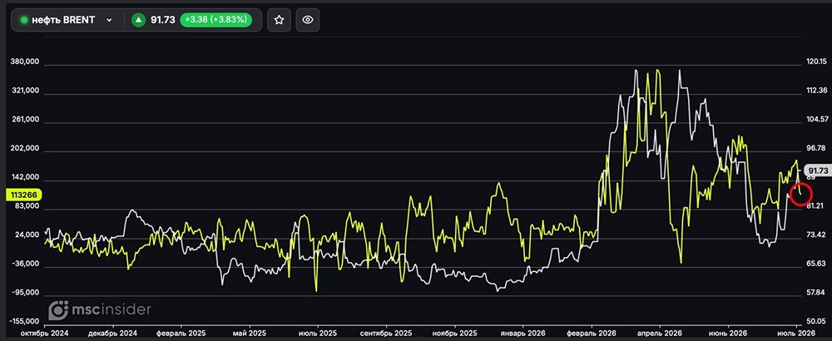Click the 261,000 left-axis label
Screen dimensions: 832x341
click(25, 120)
